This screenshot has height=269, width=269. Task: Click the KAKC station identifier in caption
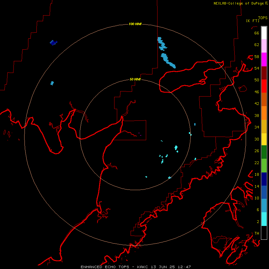(143, 267)
